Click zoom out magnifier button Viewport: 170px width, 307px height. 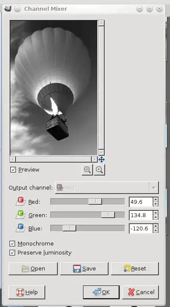point(87,169)
